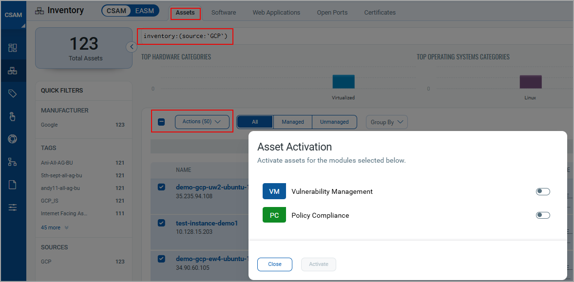
Task: Click the 123 Total Assets card
Action: pos(84,48)
